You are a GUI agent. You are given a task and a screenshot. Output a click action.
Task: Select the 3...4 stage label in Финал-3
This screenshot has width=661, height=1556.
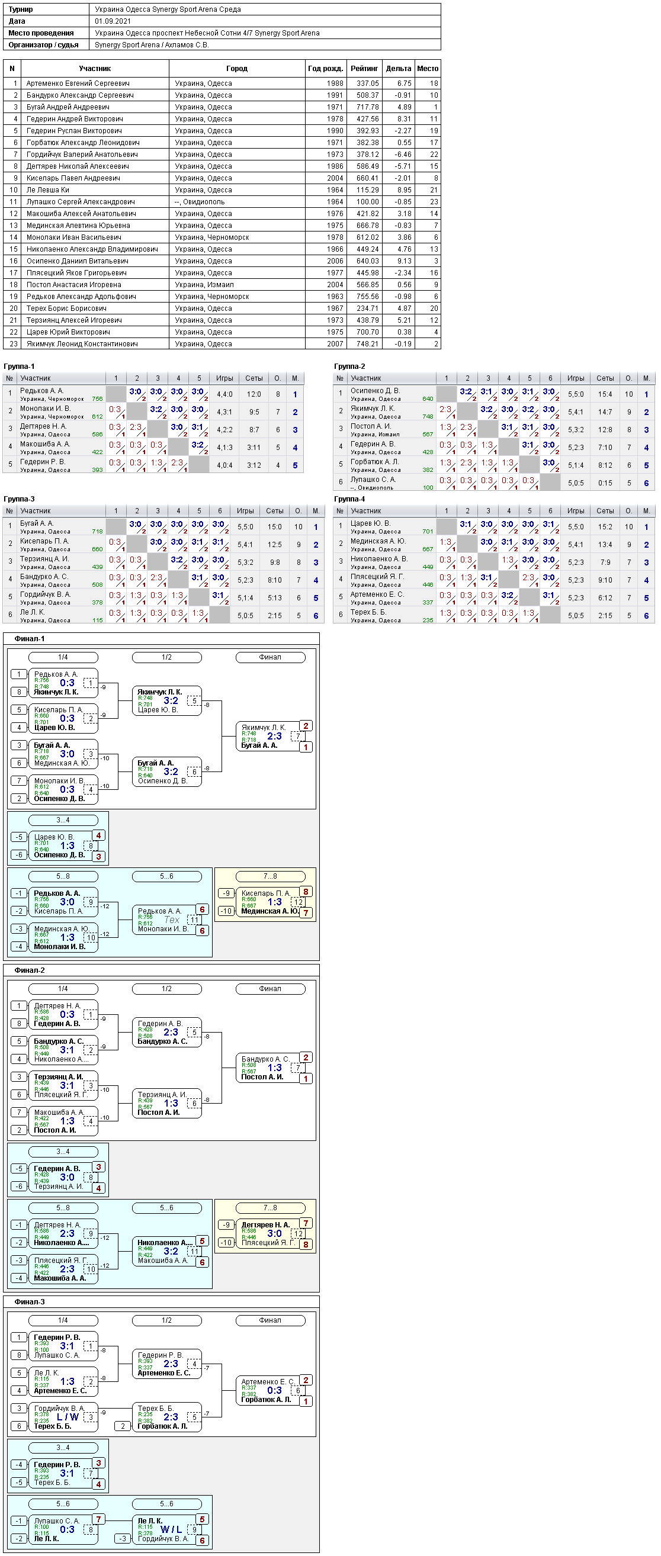coord(63,1448)
